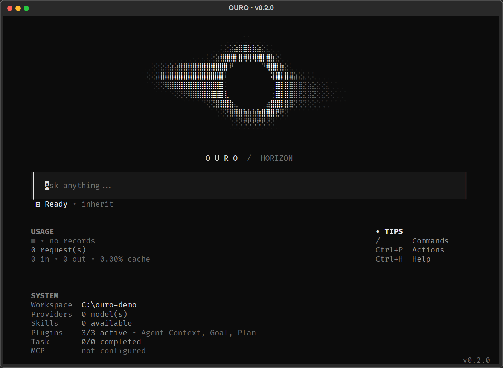Click the '0 out' token count

tap(75, 259)
